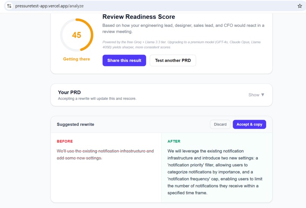
Task: Click Accept & copy button
Action: (249, 124)
